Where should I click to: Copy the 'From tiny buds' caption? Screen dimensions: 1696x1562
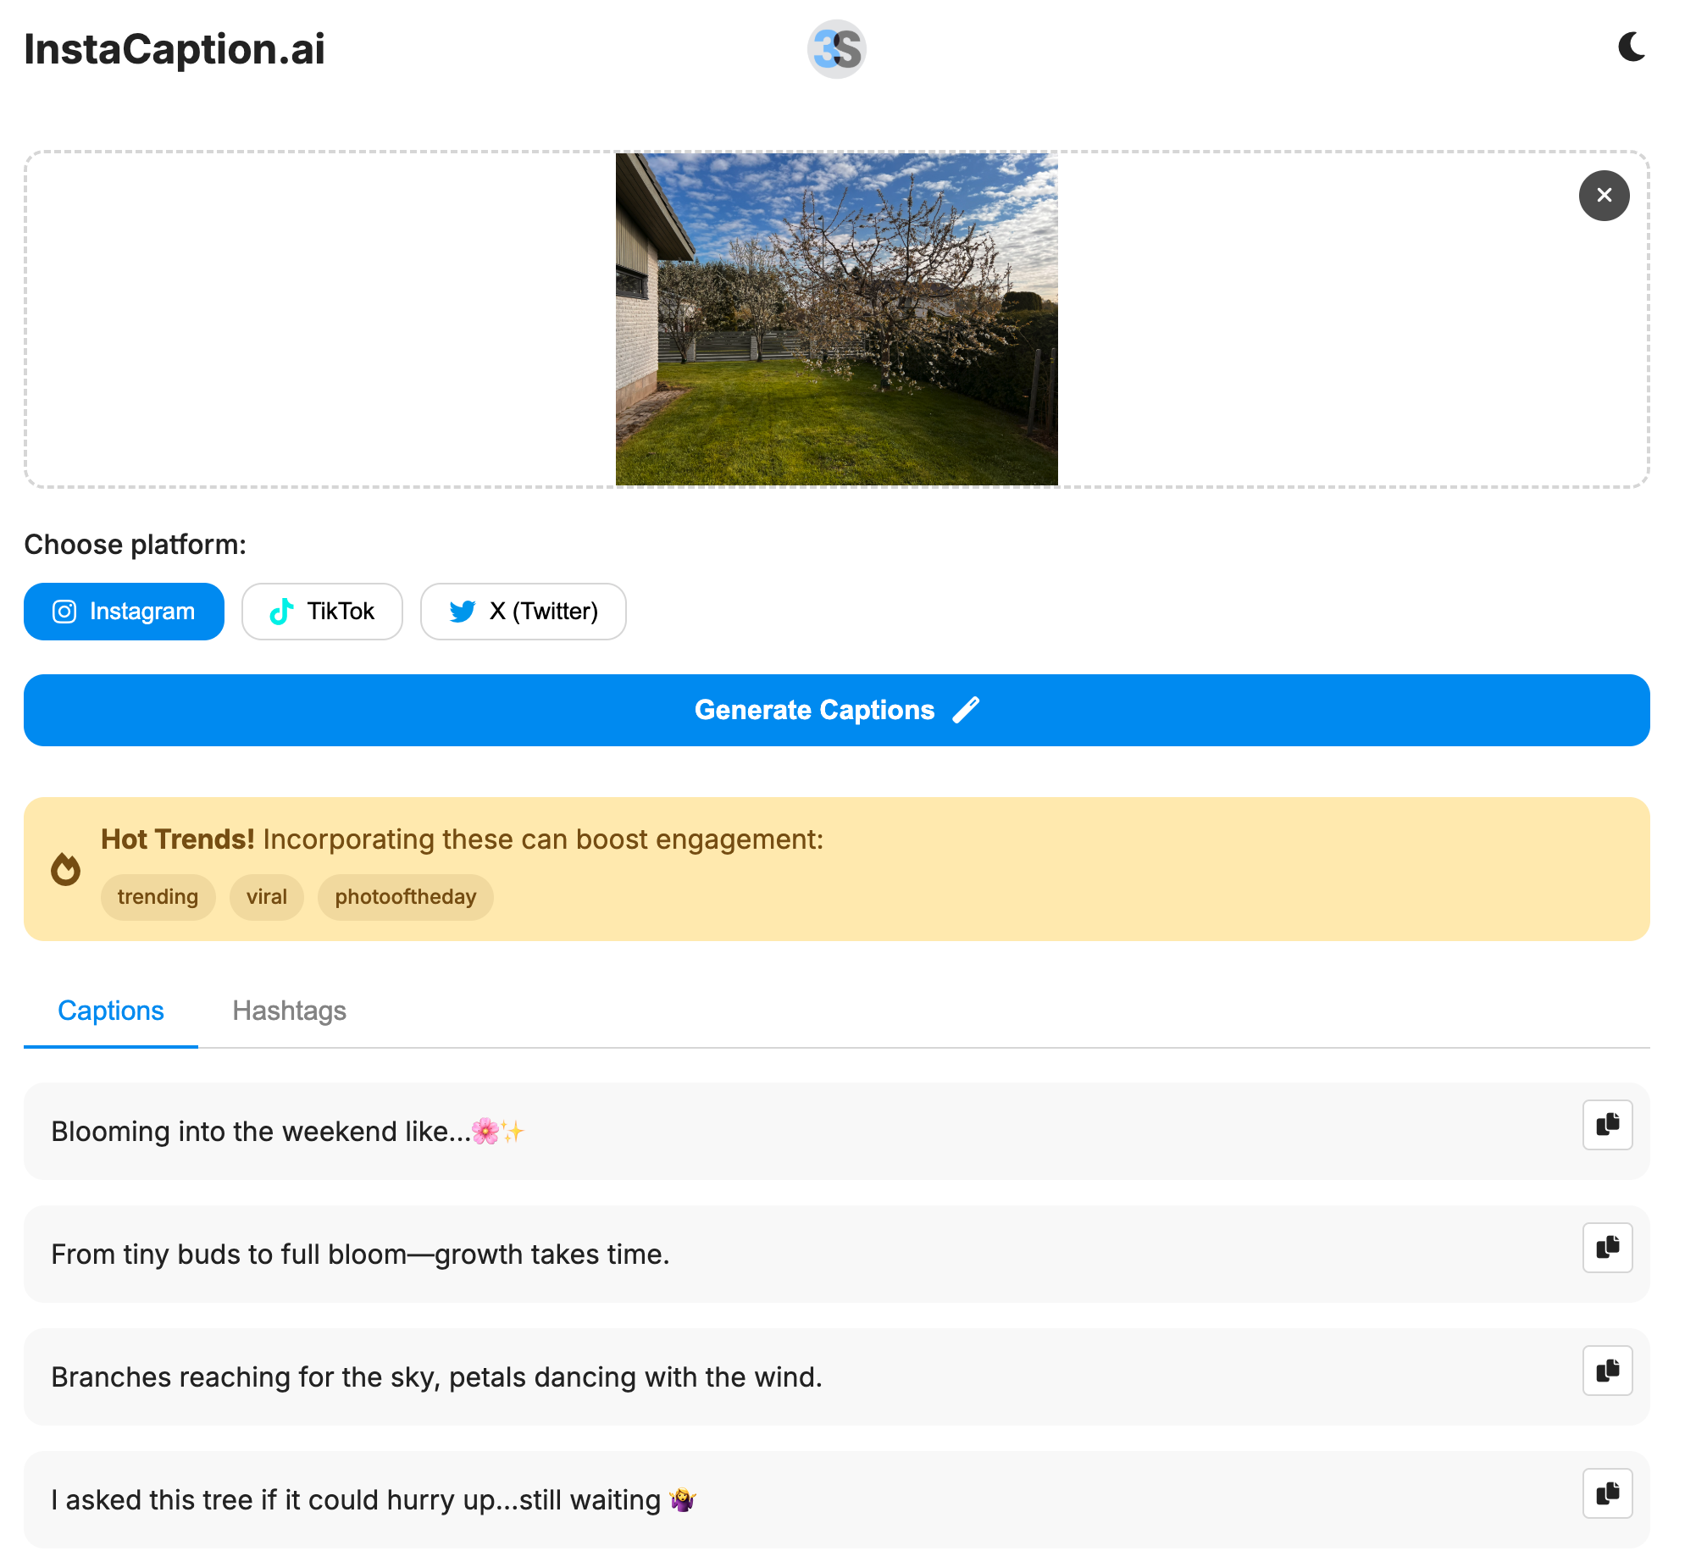click(1607, 1248)
